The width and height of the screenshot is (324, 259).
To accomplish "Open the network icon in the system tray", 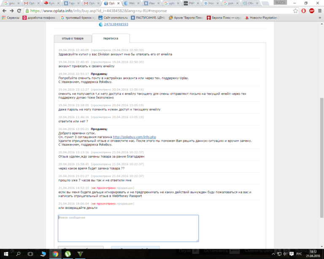I will [x=279, y=254].
